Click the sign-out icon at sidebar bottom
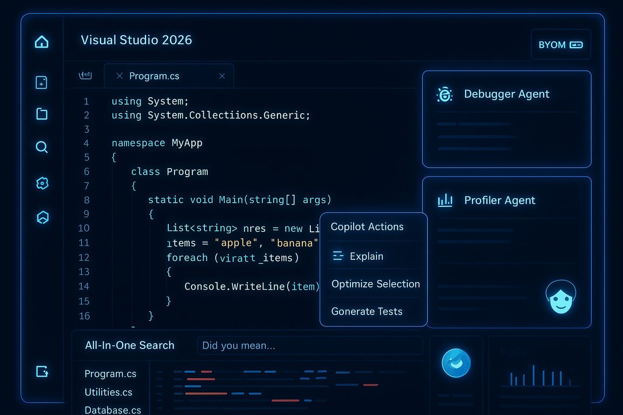623x415 pixels. click(42, 371)
